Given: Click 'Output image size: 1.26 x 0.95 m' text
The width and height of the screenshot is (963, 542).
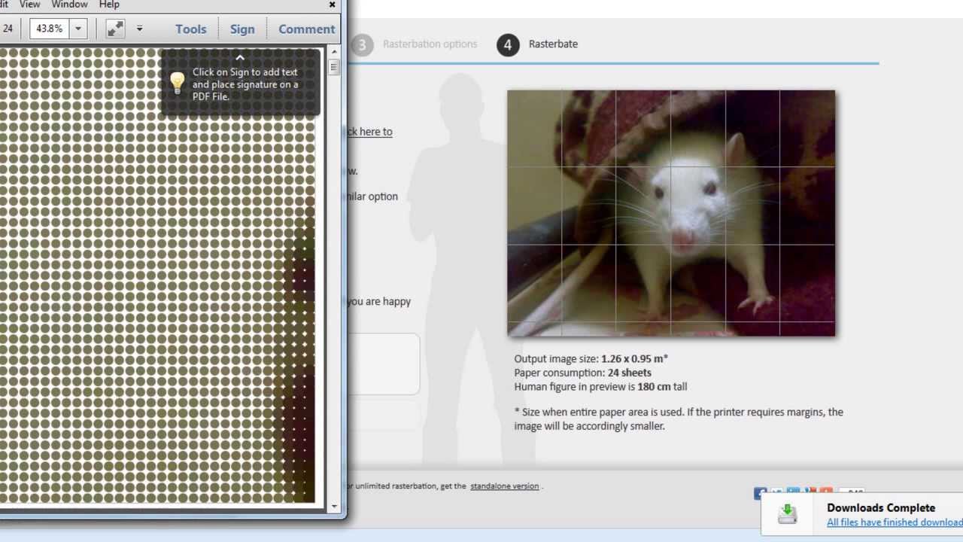Looking at the screenshot, I should 591,359.
